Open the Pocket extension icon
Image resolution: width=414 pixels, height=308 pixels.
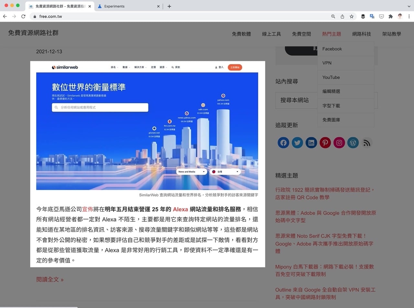[x=381, y=16]
